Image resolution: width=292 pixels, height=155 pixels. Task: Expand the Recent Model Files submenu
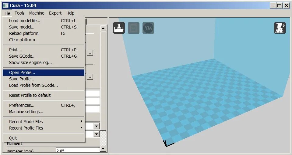(x=44, y=122)
